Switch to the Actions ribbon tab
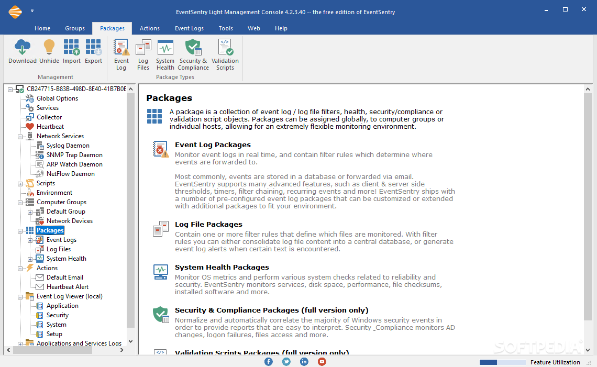The image size is (597, 367). (x=150, y=28)
